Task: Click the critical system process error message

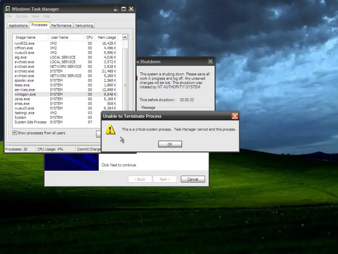Action: click(179, 129)
